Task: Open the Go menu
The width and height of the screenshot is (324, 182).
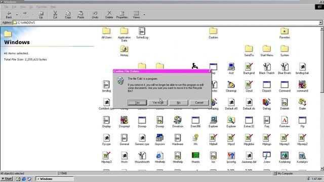Action: click(x=31, y=7)
